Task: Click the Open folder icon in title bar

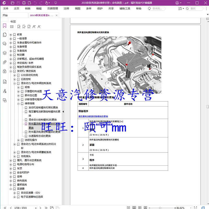Action: (12, 3)
